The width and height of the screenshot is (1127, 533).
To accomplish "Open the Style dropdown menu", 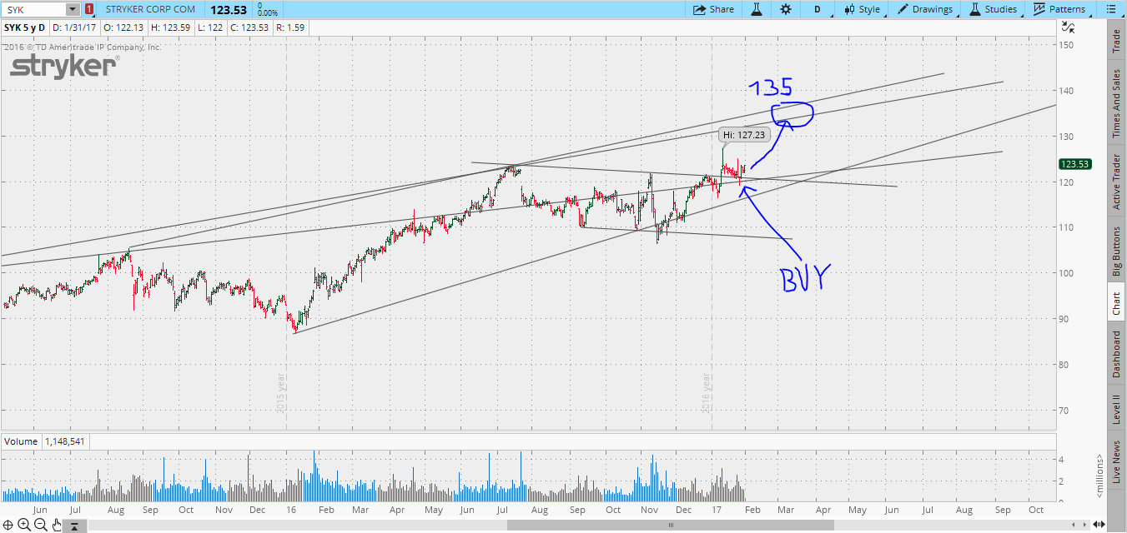I will pyautogui.click(x=862, y=9).
